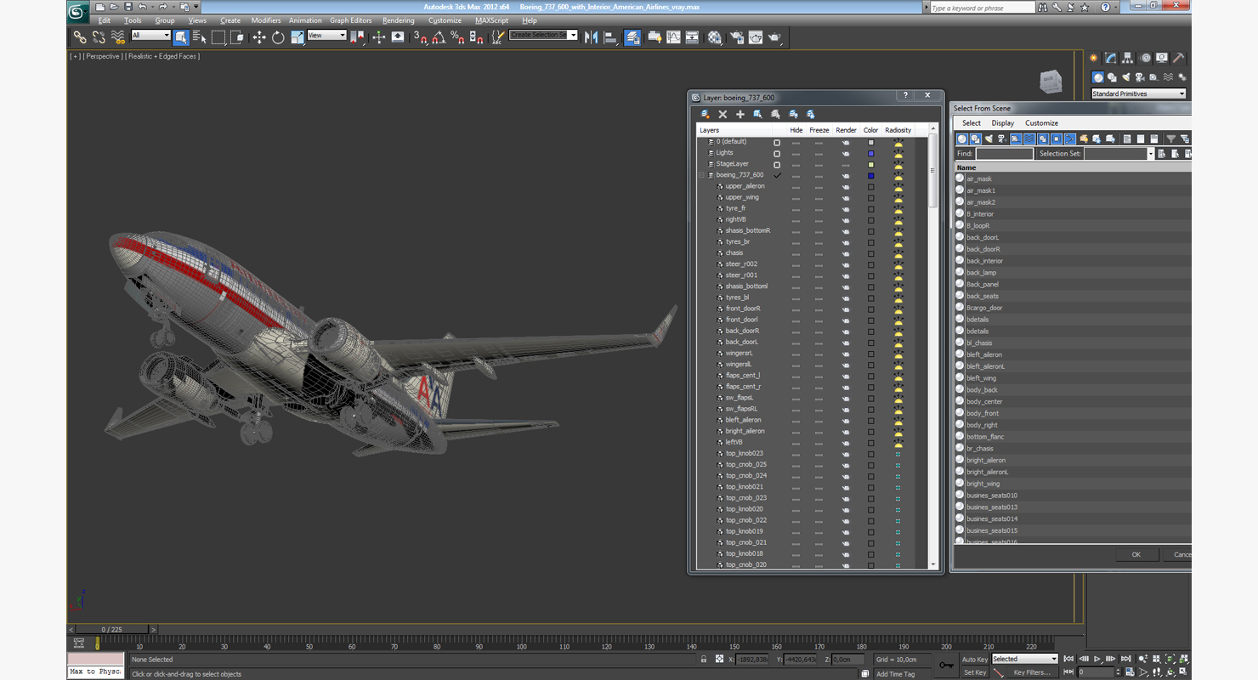Open Create Selection Set dropdown
This screenshot has width=1258, height=680.
pyautogui.click(x=543, y=36)
